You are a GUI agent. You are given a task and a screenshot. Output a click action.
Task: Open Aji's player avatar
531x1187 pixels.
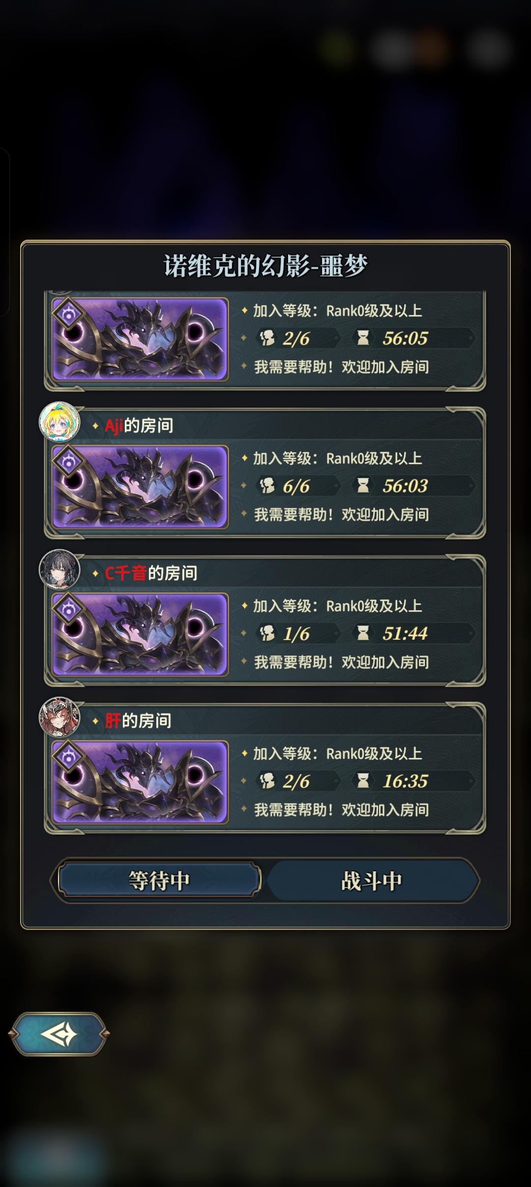(59, 422)
